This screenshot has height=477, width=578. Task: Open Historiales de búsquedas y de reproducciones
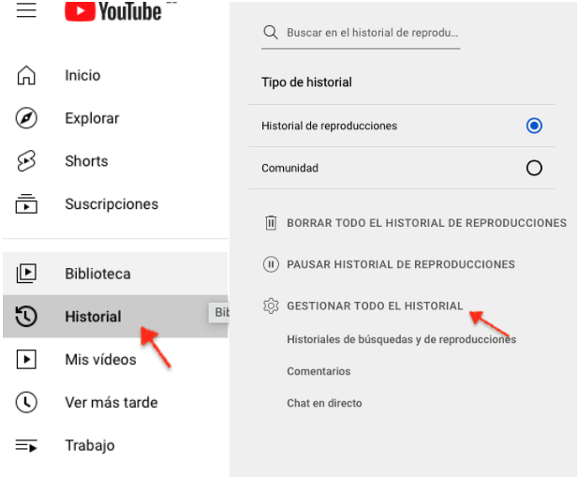click(x=402, y=339)
